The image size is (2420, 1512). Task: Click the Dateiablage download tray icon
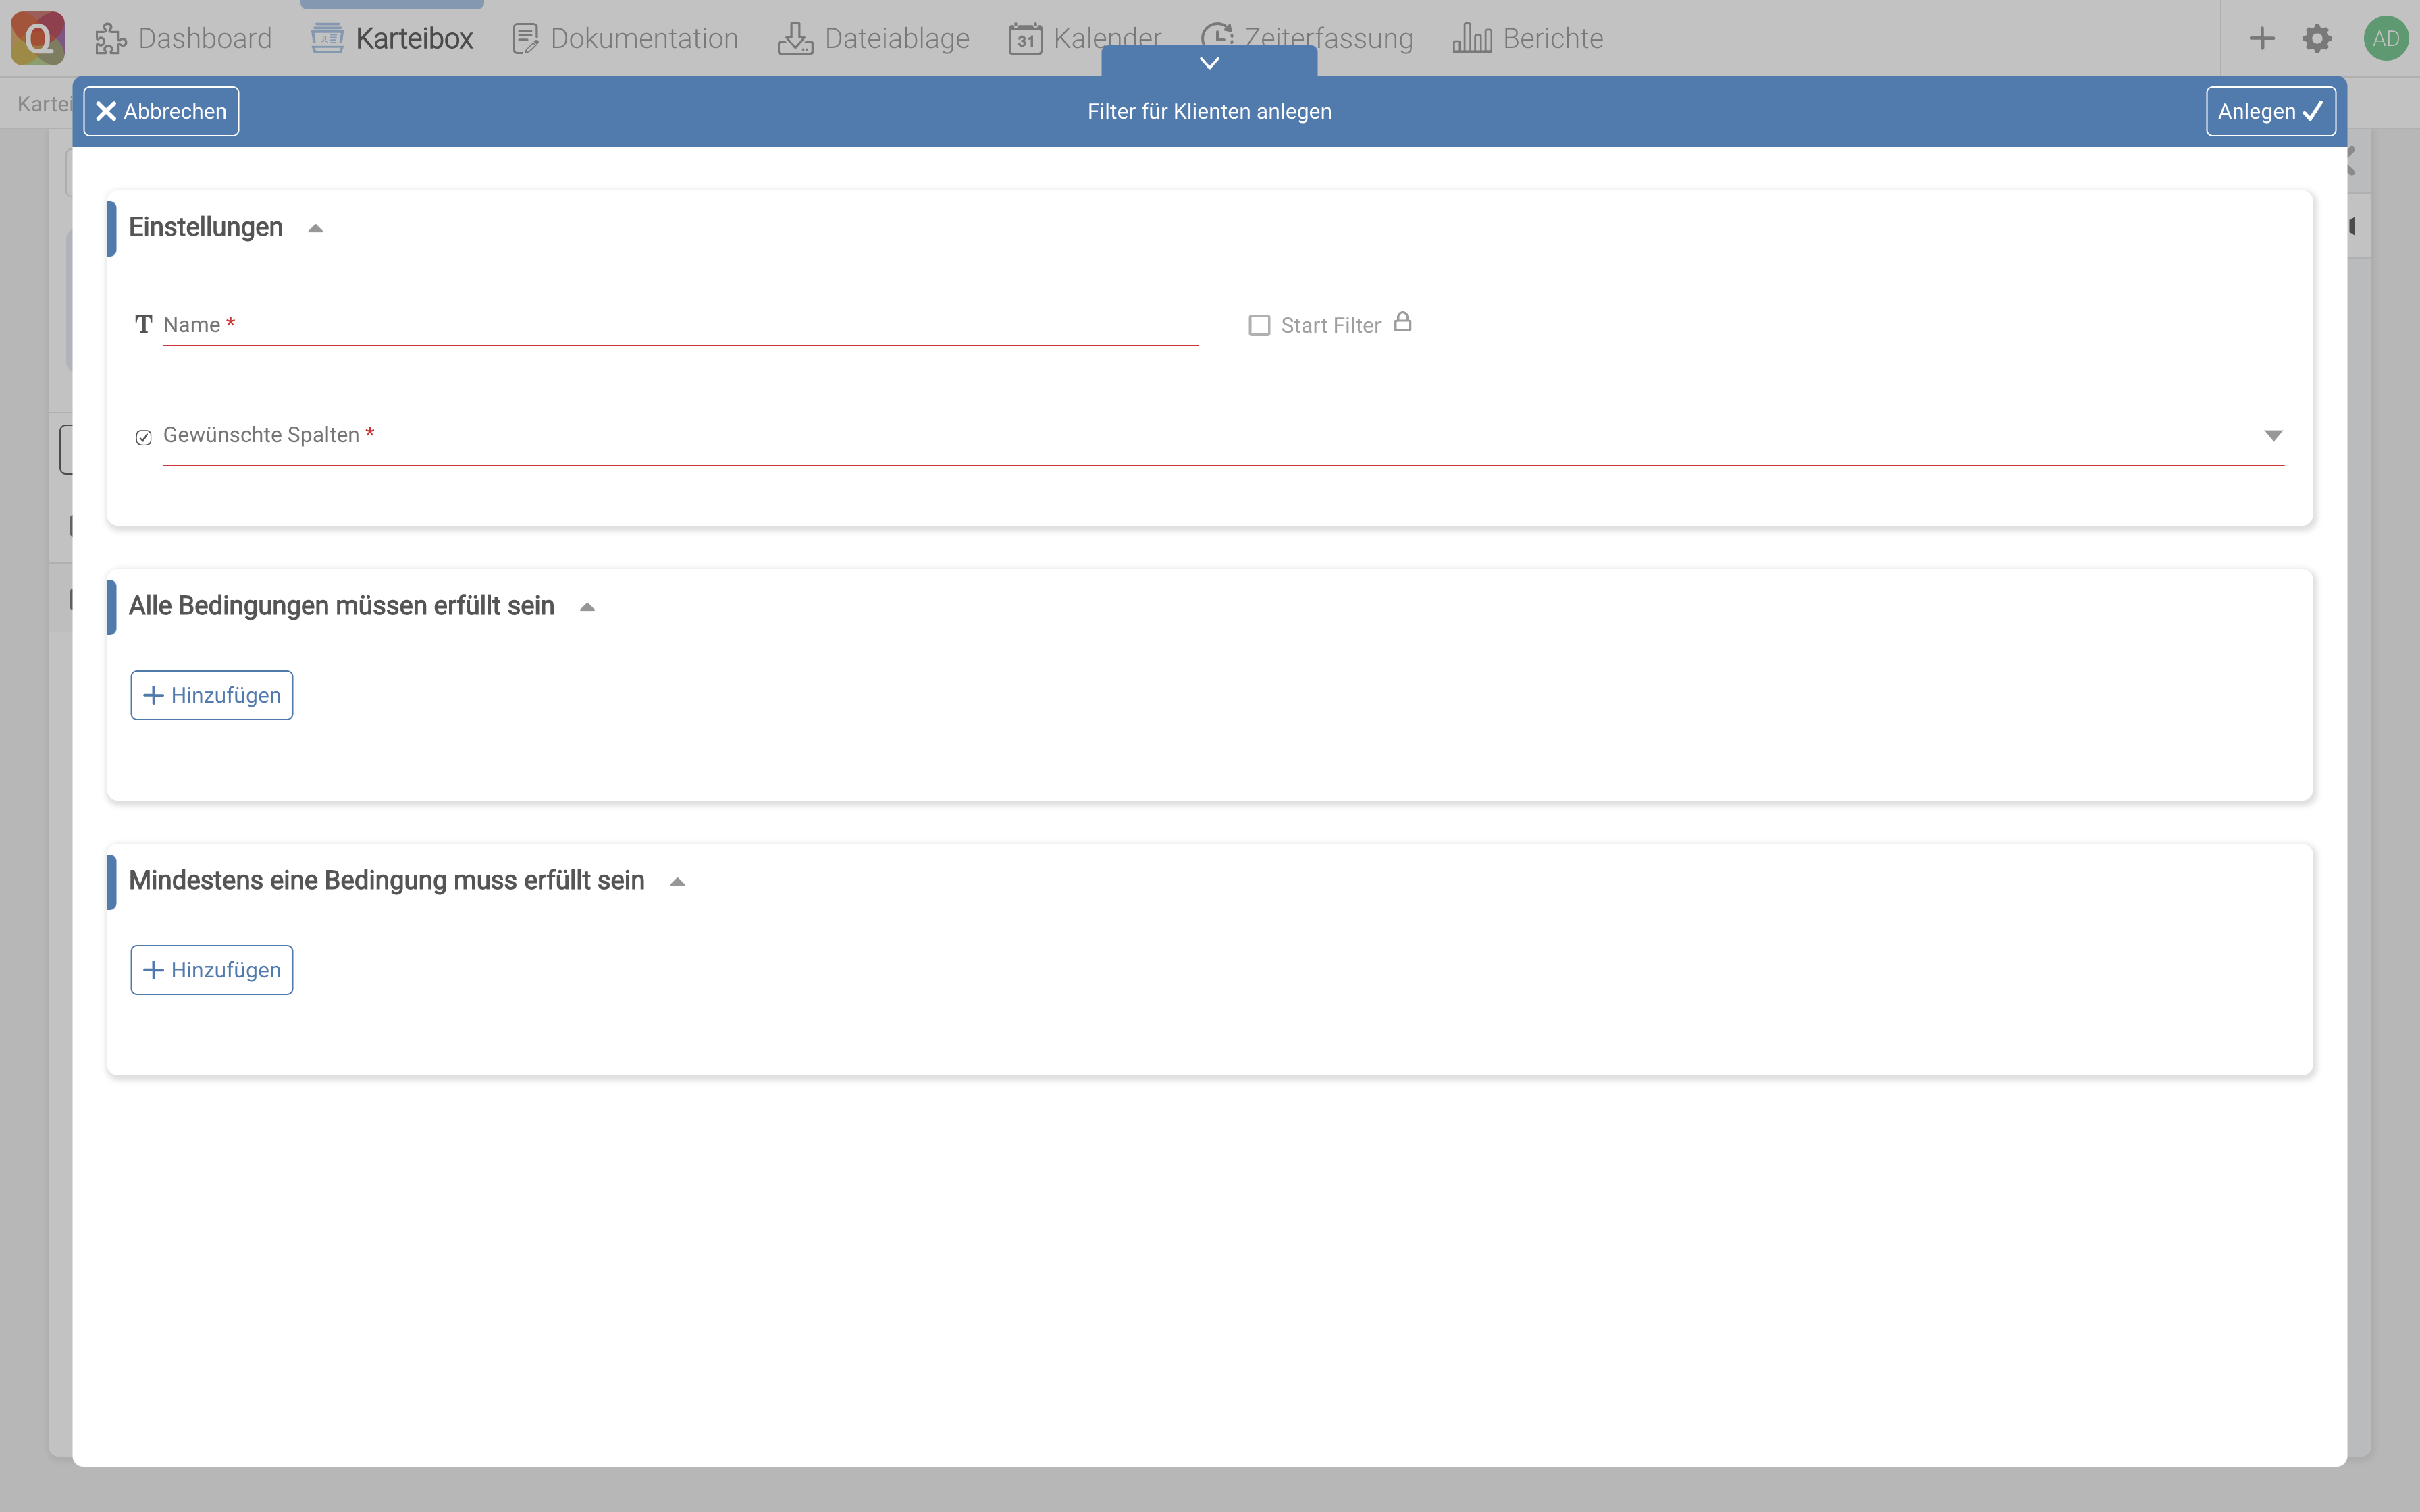pos(795,39)
